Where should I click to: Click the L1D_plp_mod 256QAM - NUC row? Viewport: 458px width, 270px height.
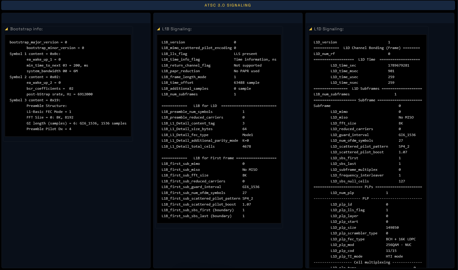pyautogui.click(x=371, y=245)
